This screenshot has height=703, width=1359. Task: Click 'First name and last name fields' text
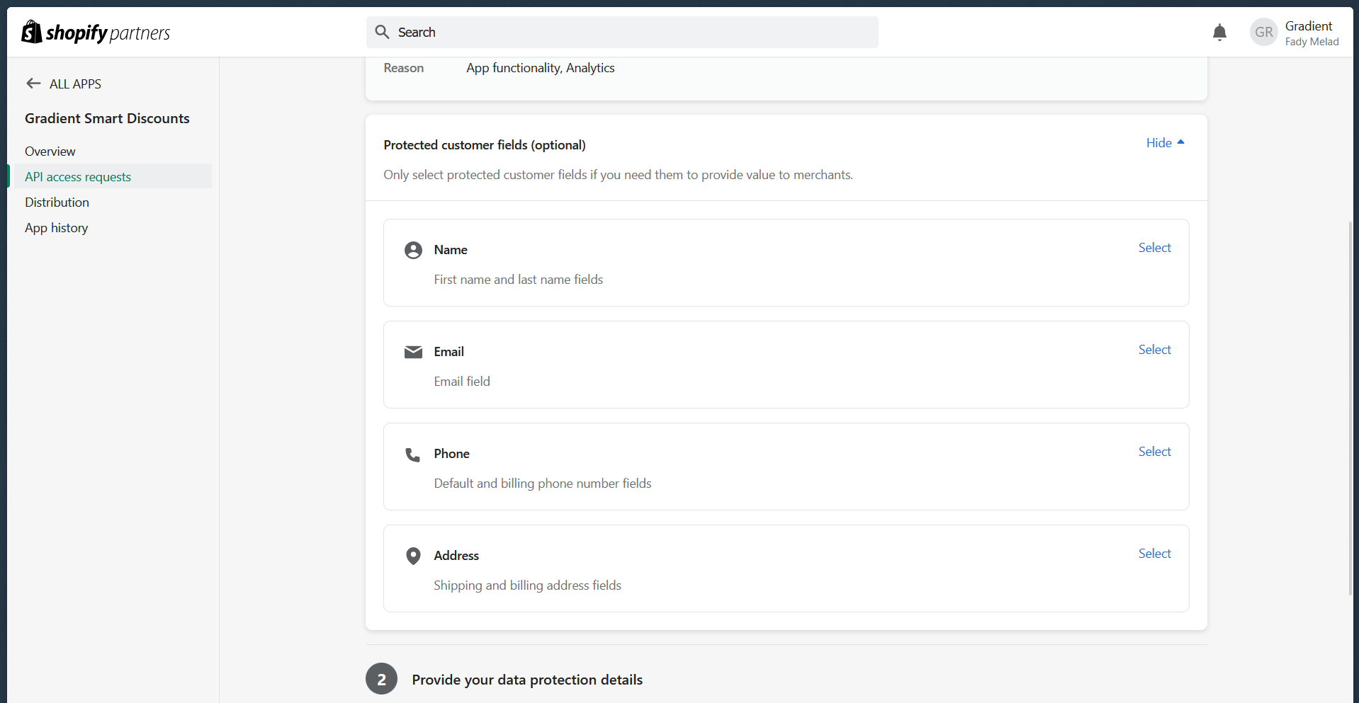coord(519,280)
